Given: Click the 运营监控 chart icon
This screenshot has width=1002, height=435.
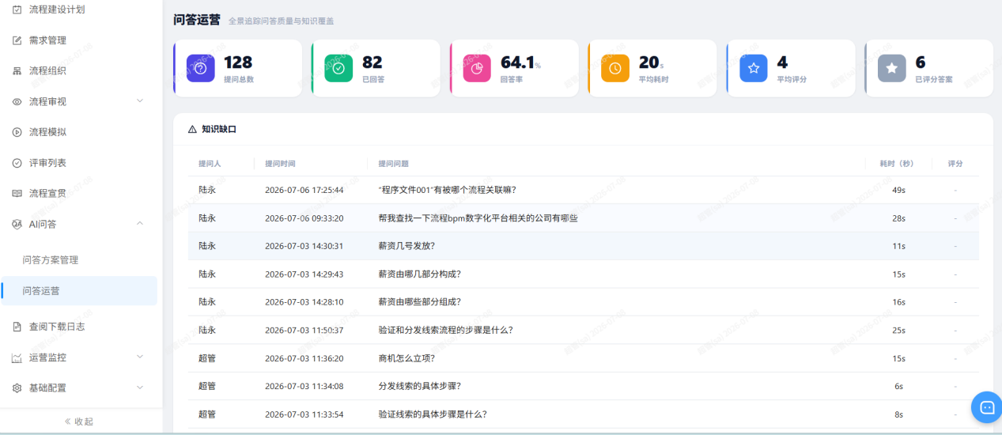Looking at the screenshot, I should point(17,357).
